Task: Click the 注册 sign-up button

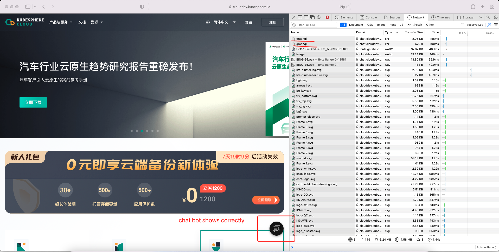Action: [272, 22]
